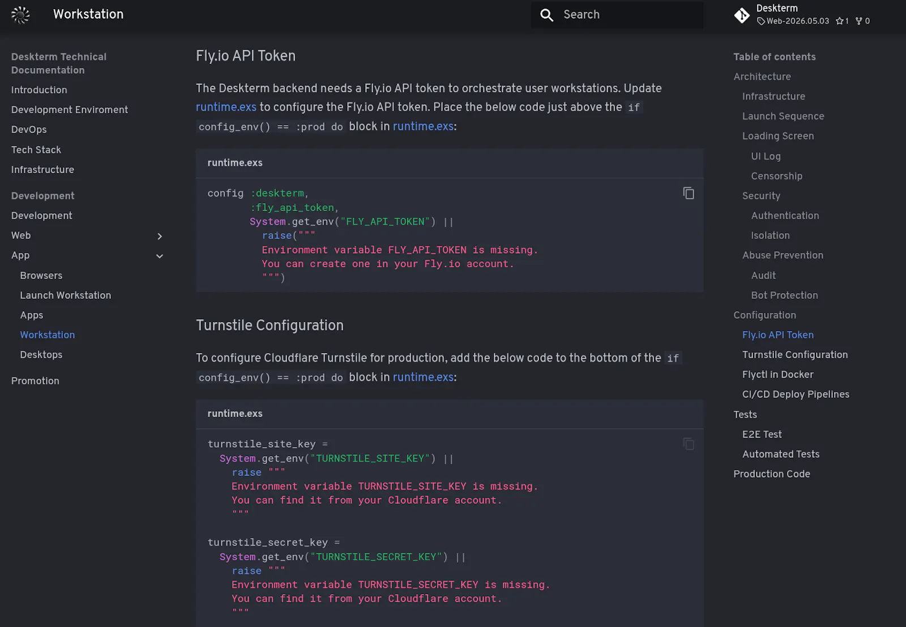Jump to Isolation section

(770, 235)
